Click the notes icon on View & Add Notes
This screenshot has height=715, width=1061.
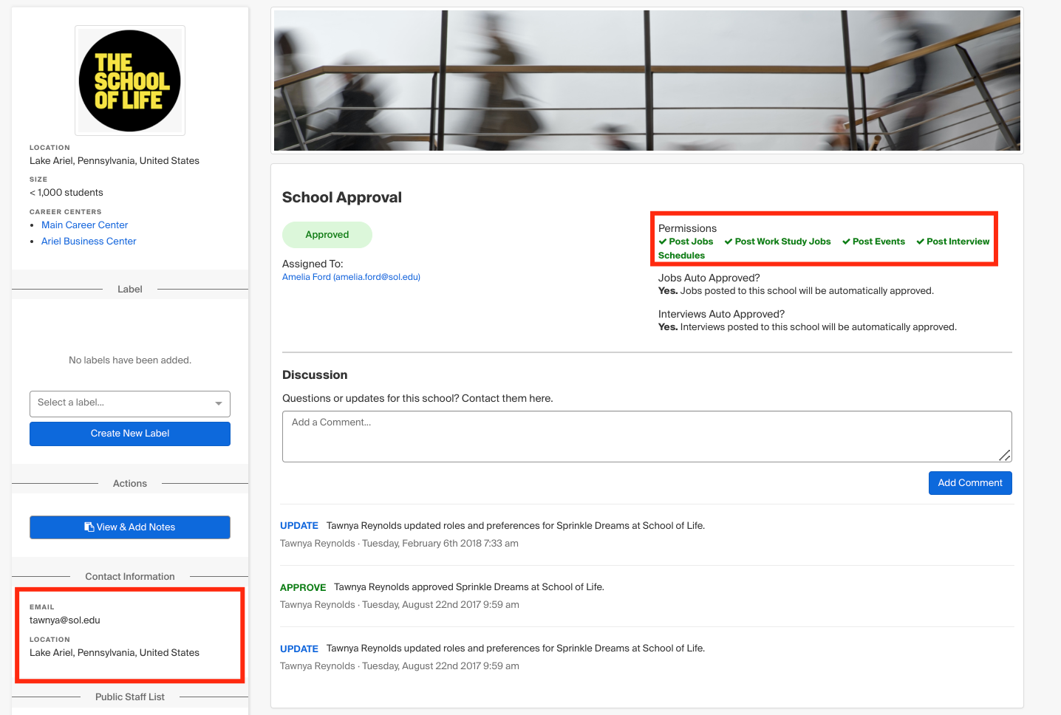coord(89,527)
